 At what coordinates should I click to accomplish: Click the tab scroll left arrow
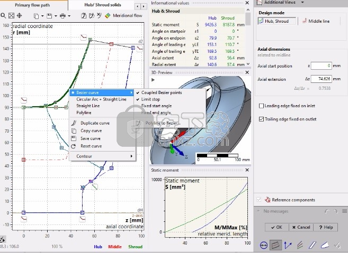point(138,6)
